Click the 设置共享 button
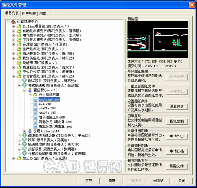The width and height of the screenshot is (197, 188). click(x=177, y=107)
